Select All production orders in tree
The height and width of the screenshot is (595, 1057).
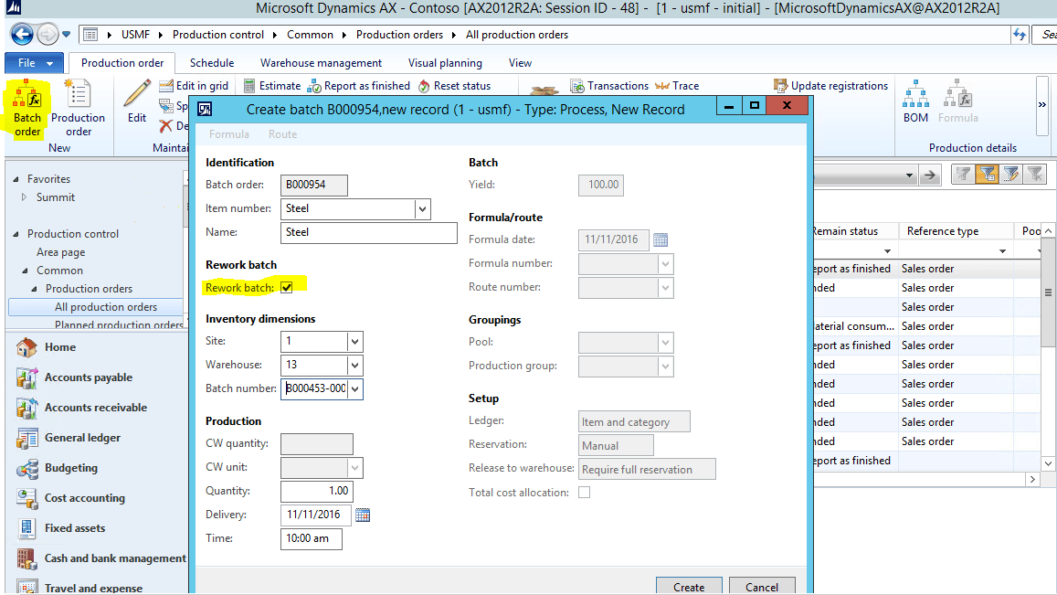tap(106, 307)
